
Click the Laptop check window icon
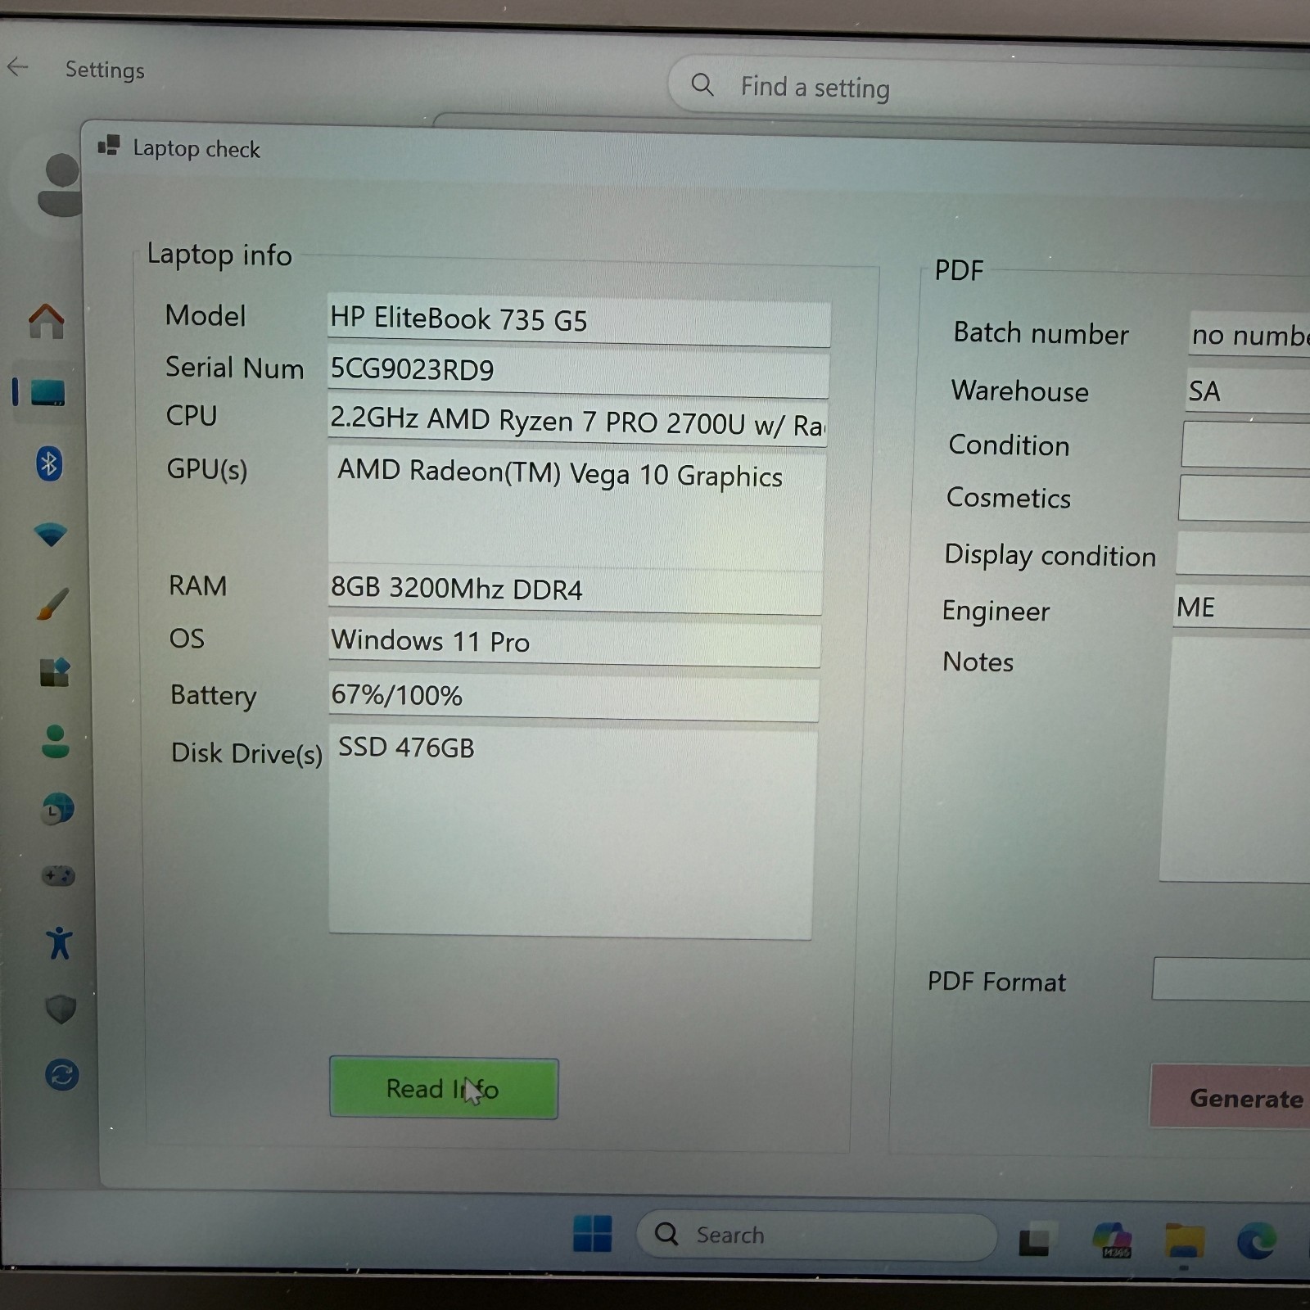click(109, 147)
